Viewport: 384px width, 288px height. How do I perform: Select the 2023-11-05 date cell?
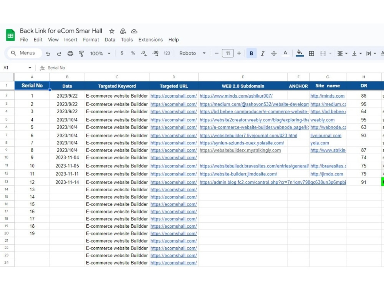pyautogui.click(x=67, y=166)
